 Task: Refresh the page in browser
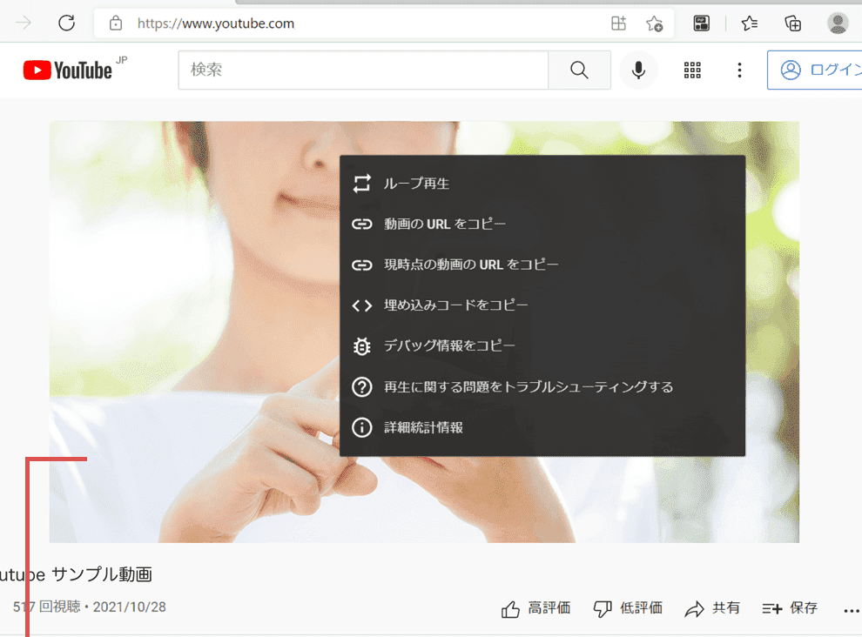[67, 23]
